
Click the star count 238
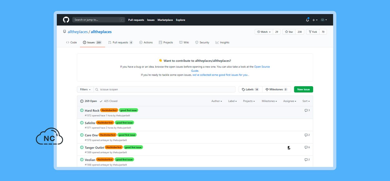[300, 32]
